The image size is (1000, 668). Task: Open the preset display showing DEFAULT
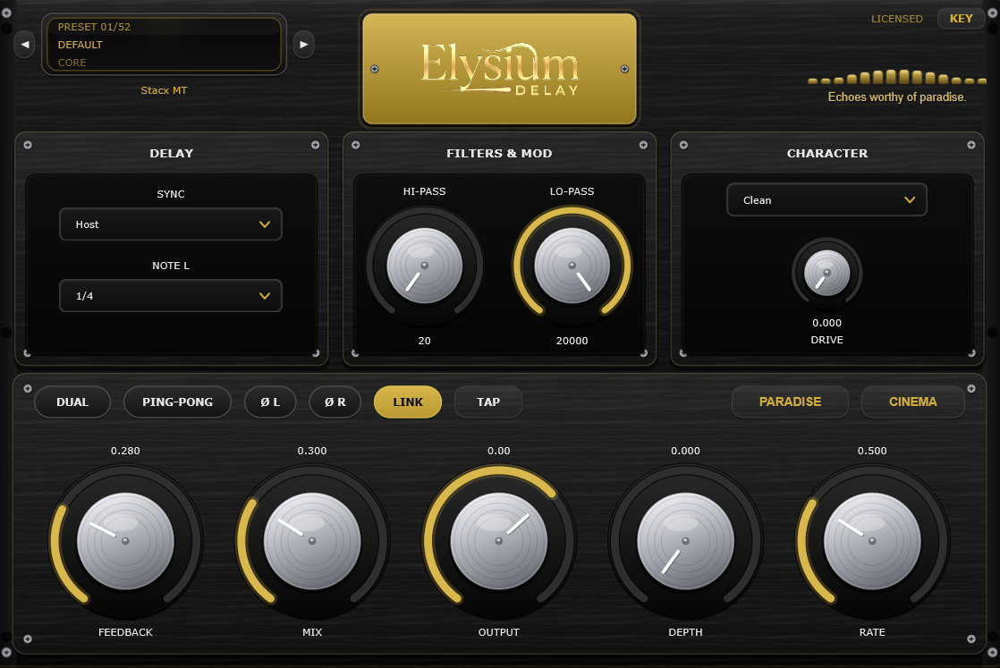point(164,45)
